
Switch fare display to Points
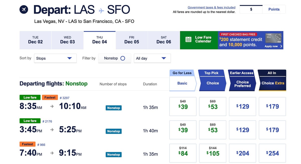pos(274,9)
